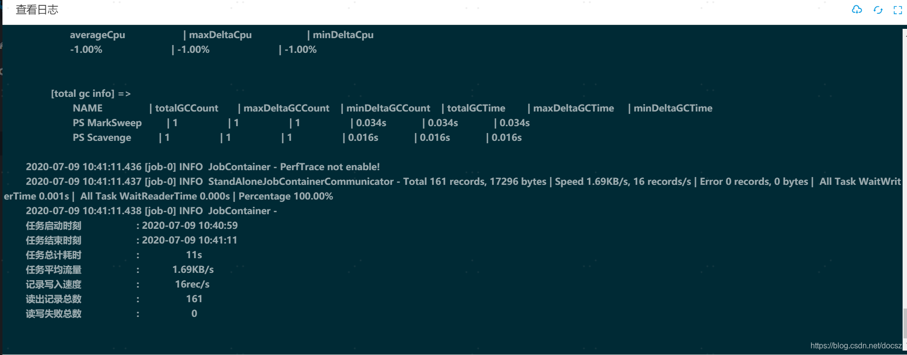Click the Error 0 records, 0 bytes text

coord(754,181)
